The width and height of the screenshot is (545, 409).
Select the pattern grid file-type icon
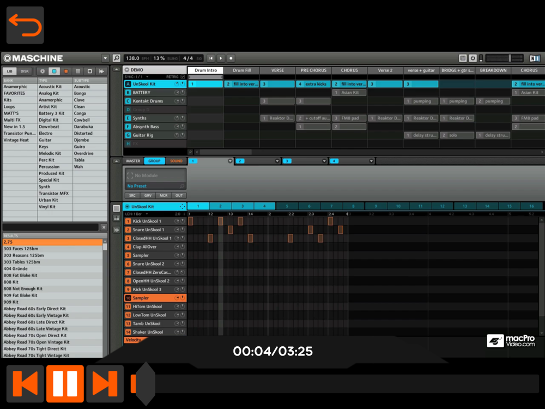(78, 71)
